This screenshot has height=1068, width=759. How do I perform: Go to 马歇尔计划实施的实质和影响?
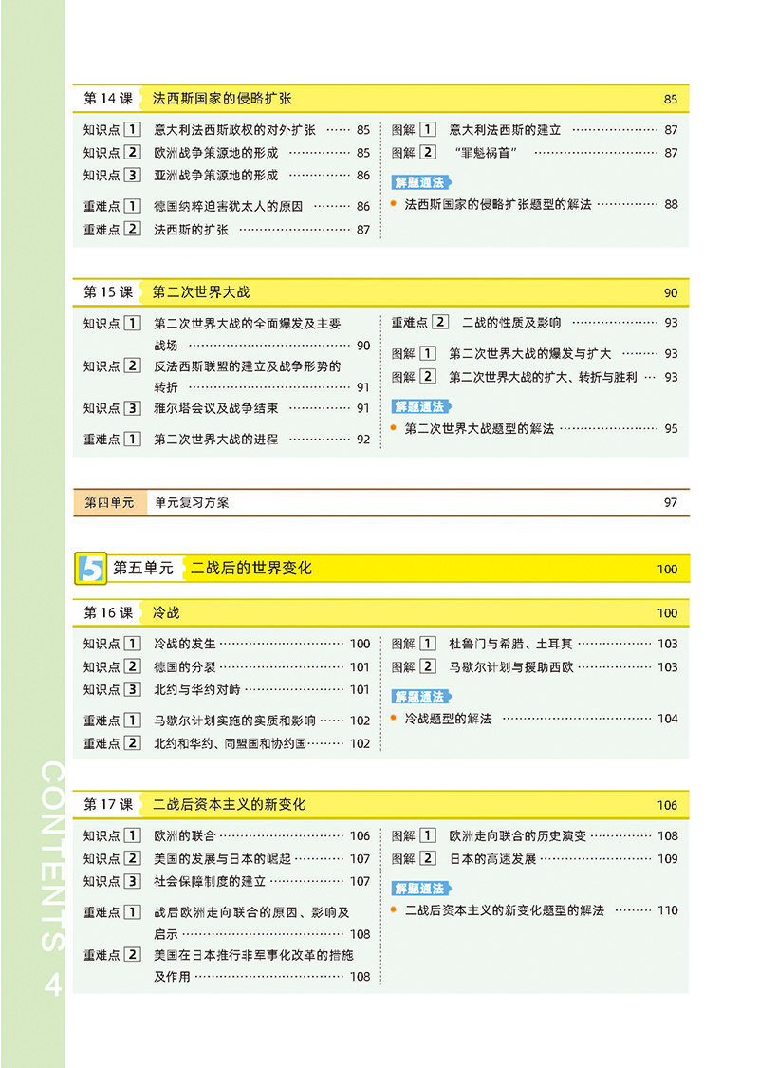click(235, 720)
